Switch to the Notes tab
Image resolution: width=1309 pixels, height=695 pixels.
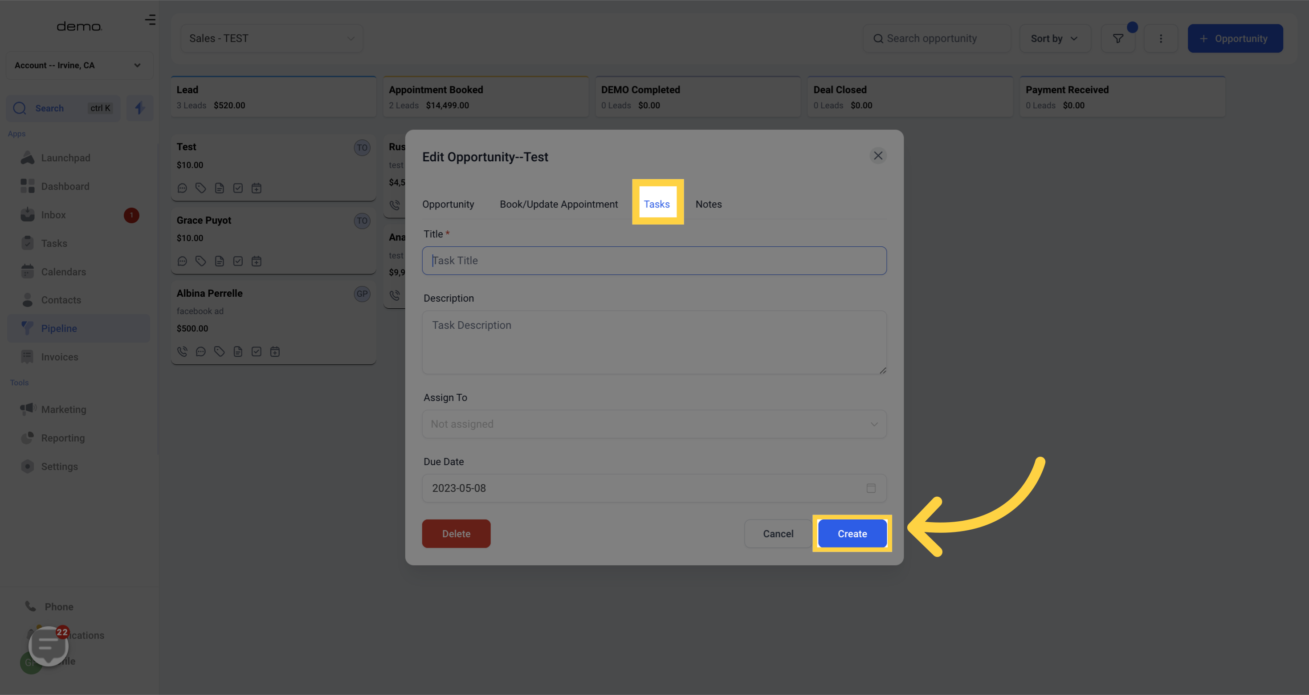click(x=708, y=204)
